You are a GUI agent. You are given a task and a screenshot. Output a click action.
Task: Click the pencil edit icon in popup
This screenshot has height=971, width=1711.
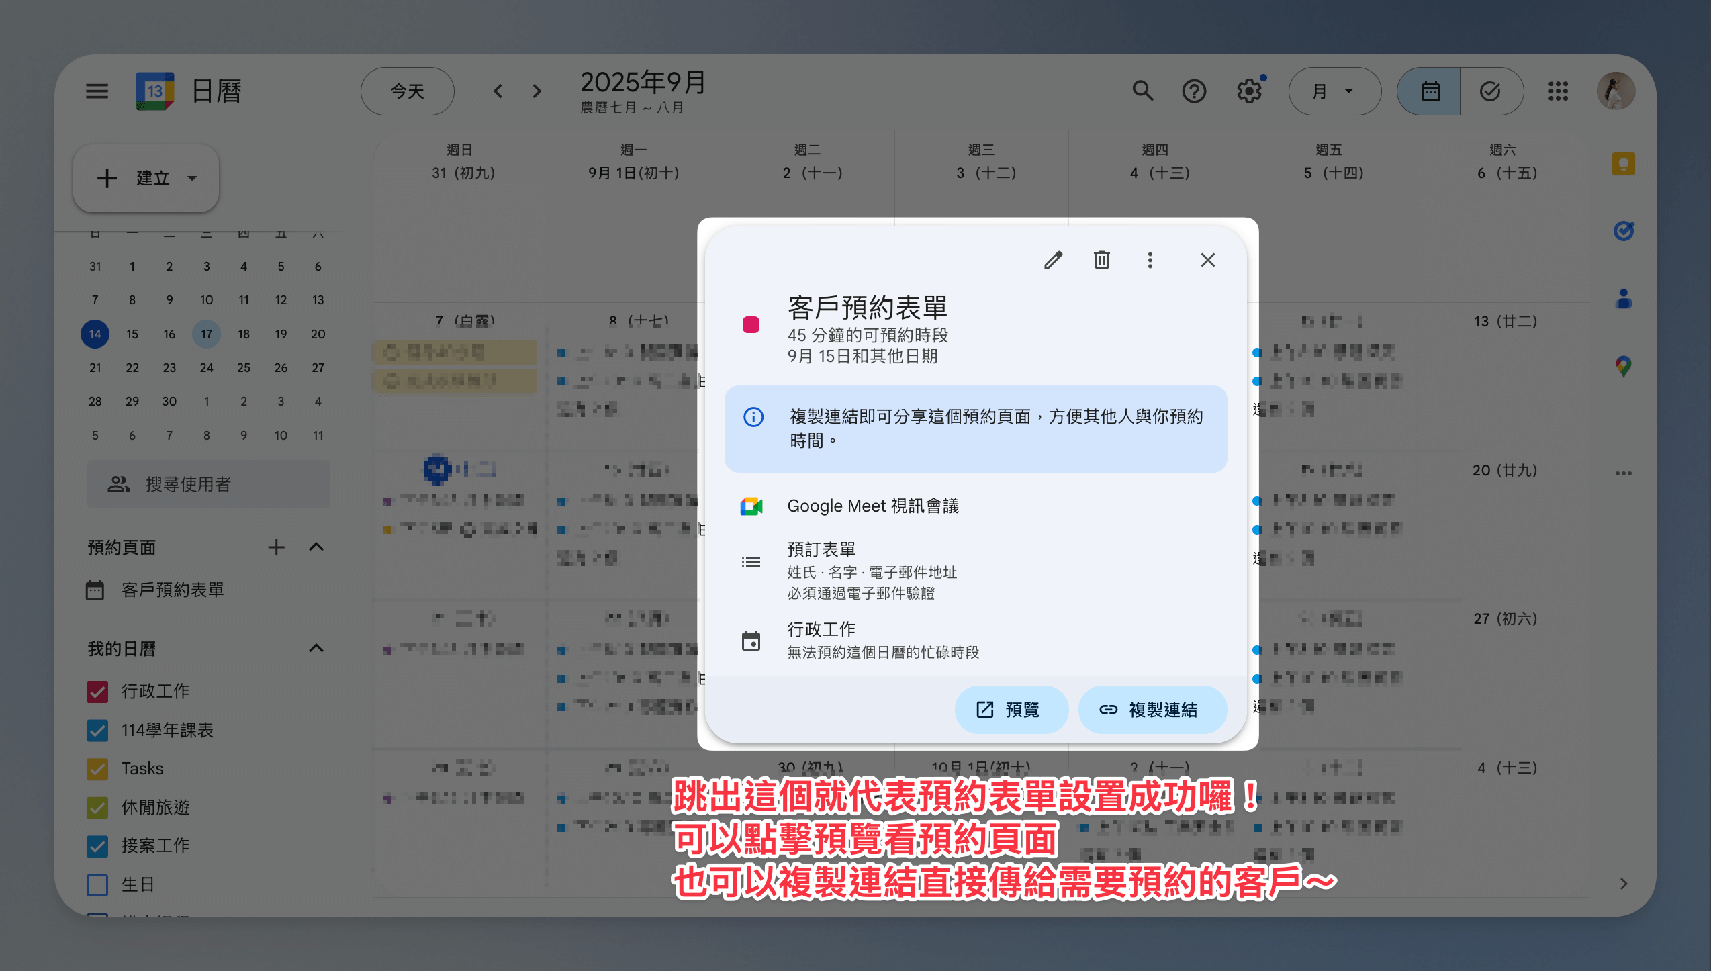(1053, 260)
